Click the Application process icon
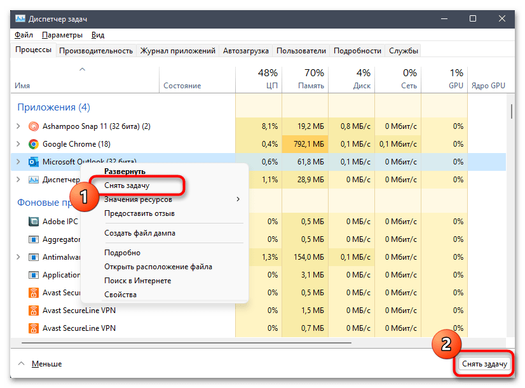The width and height of the screenshot is (525, 388). click(34, 275)
